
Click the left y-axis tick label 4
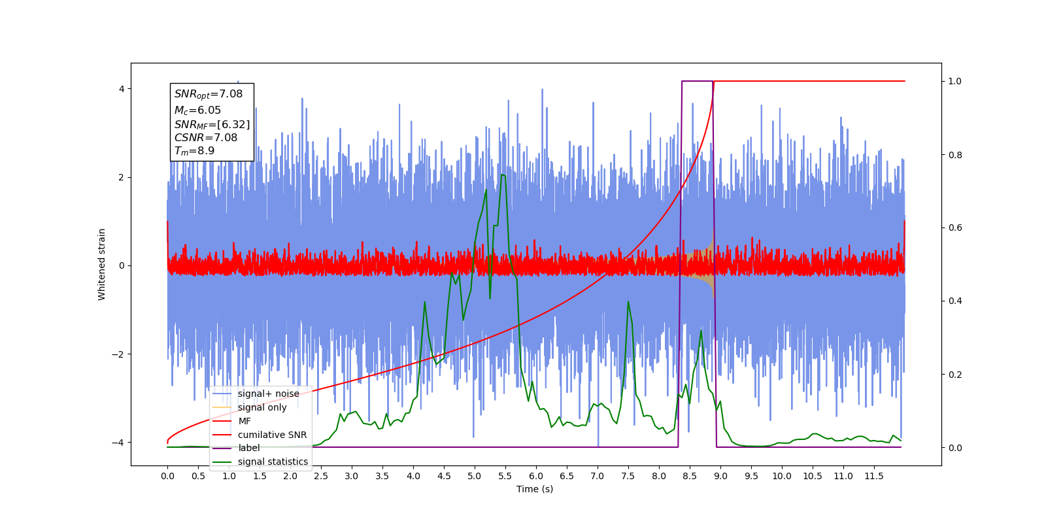[x=122, y=89]
